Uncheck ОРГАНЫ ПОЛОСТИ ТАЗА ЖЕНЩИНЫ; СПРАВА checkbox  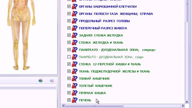coord(69,13)
